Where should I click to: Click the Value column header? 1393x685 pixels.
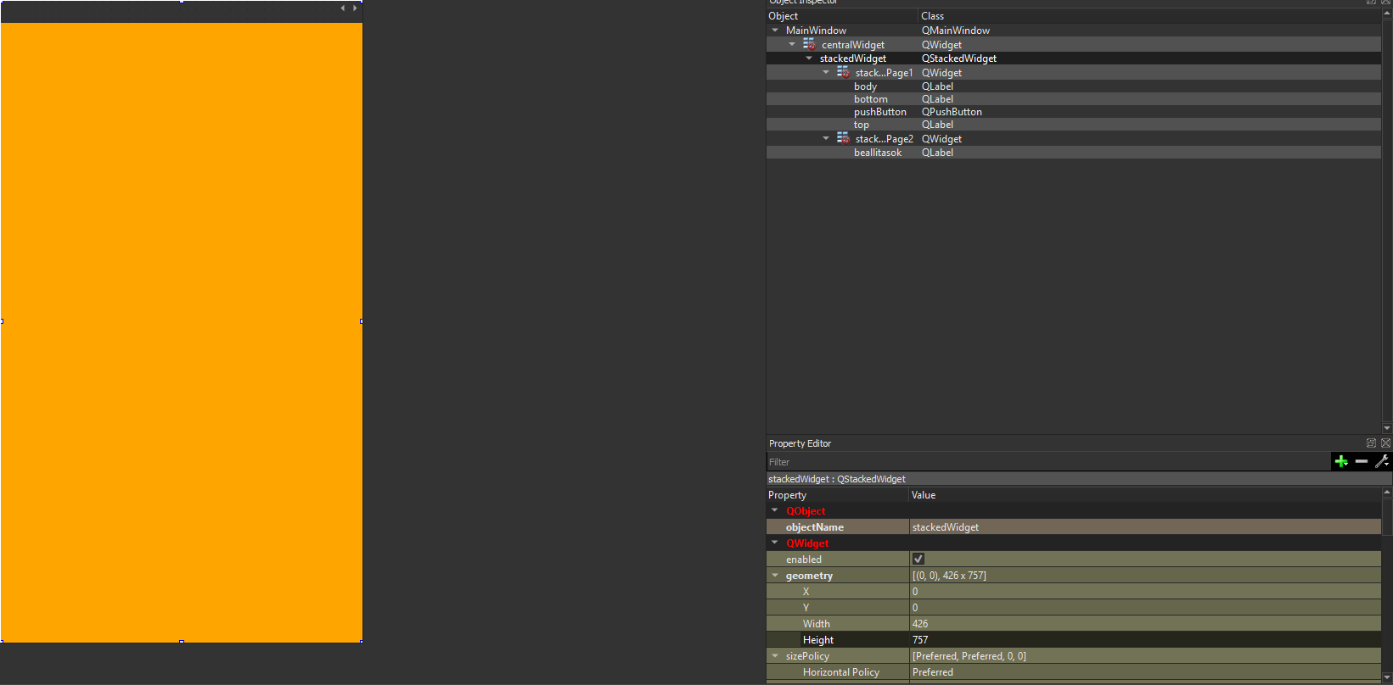pos(1145,495)
